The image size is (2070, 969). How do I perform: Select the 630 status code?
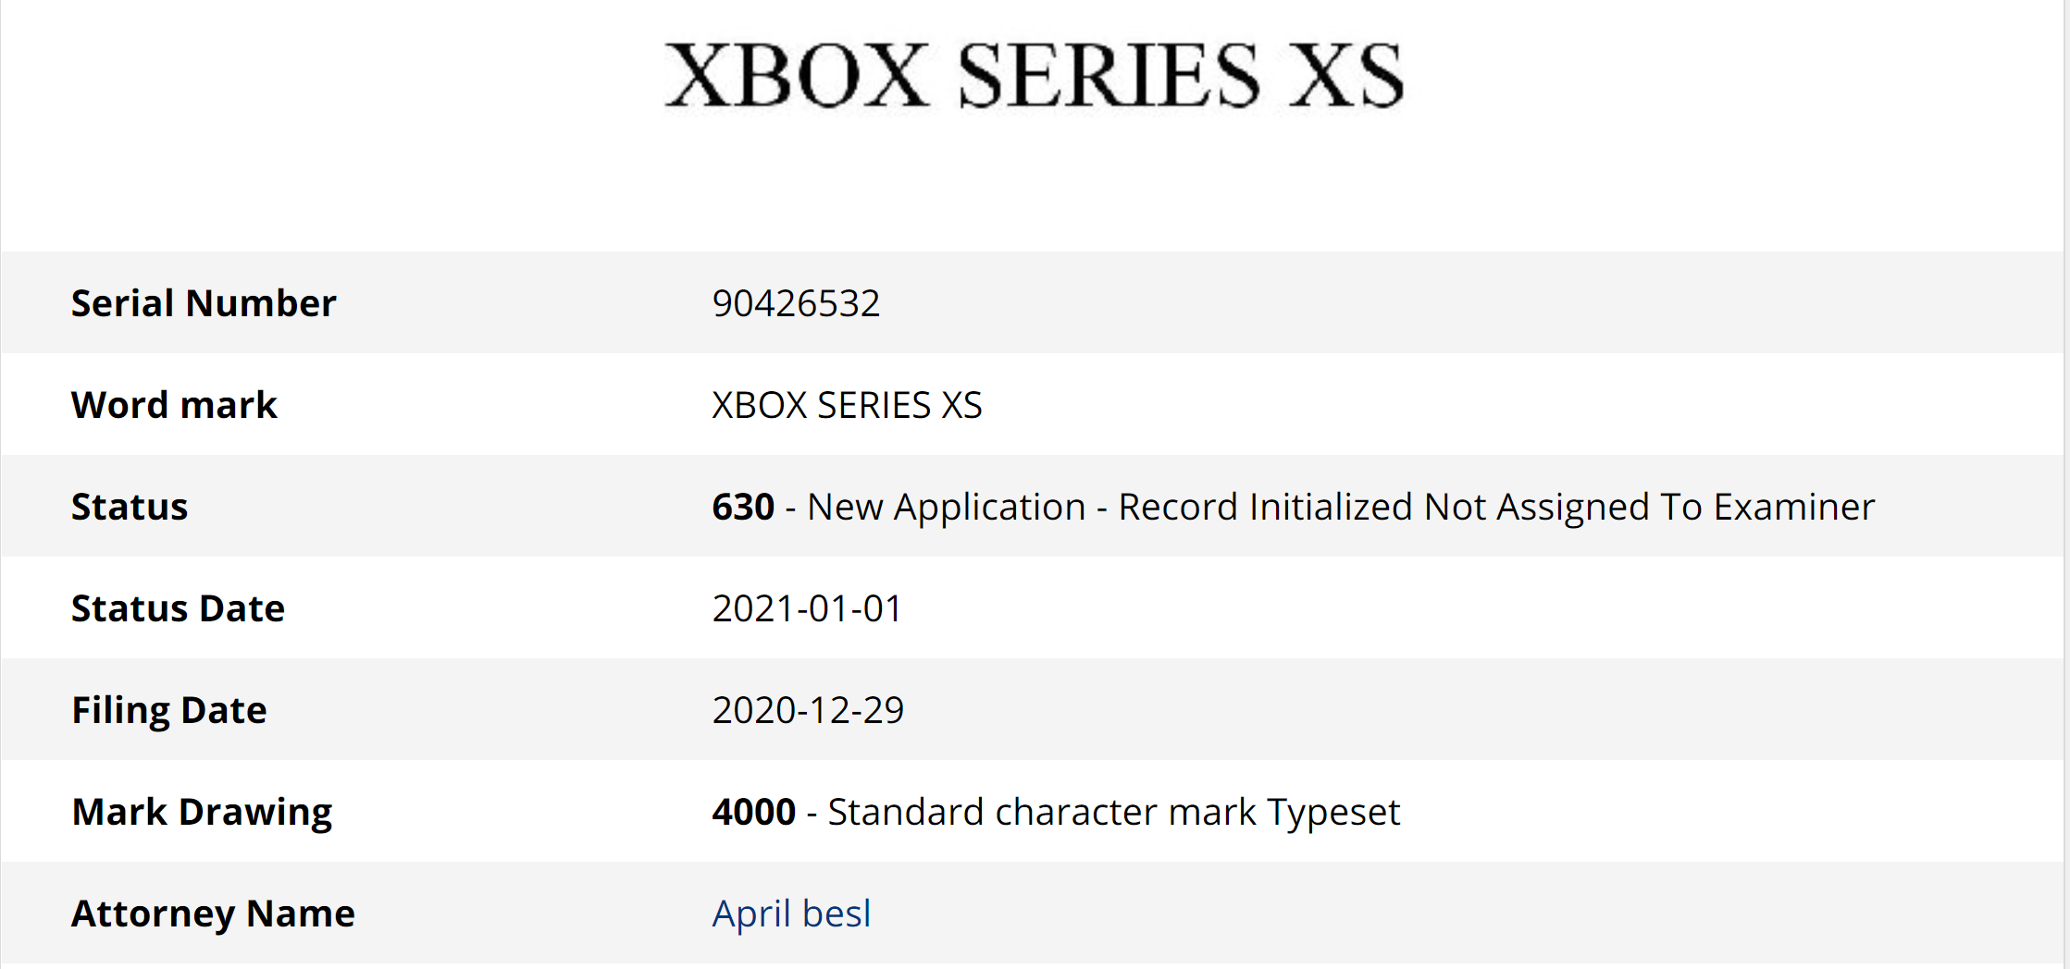(743, 507)
